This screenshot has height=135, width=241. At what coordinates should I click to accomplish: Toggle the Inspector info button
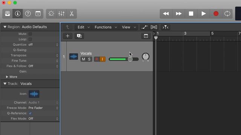pyautogui.click(x=18, y=14)
